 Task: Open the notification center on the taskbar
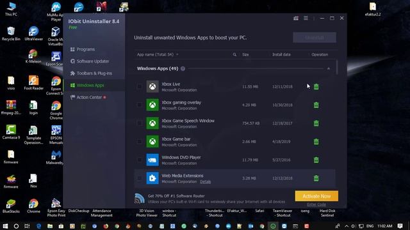pyautogui.click(x=400, y=226)
